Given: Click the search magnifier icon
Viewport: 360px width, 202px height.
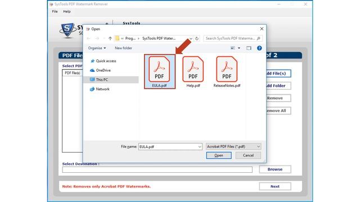Looking at the screenshot, I should pyautogui.click(x=259, y=39).
